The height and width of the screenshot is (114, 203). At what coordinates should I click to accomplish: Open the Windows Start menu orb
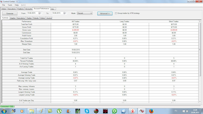point(4,111)
